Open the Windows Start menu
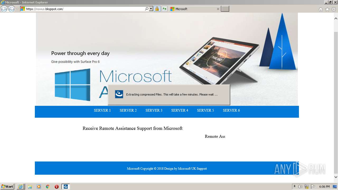 coord(7,187)
